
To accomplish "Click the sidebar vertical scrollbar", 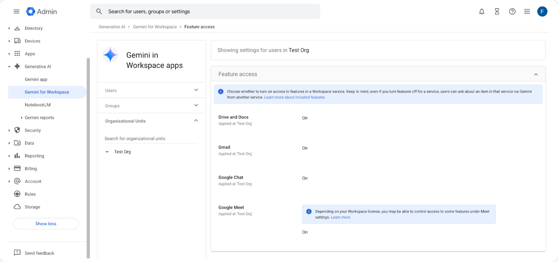I will [88, 158].
